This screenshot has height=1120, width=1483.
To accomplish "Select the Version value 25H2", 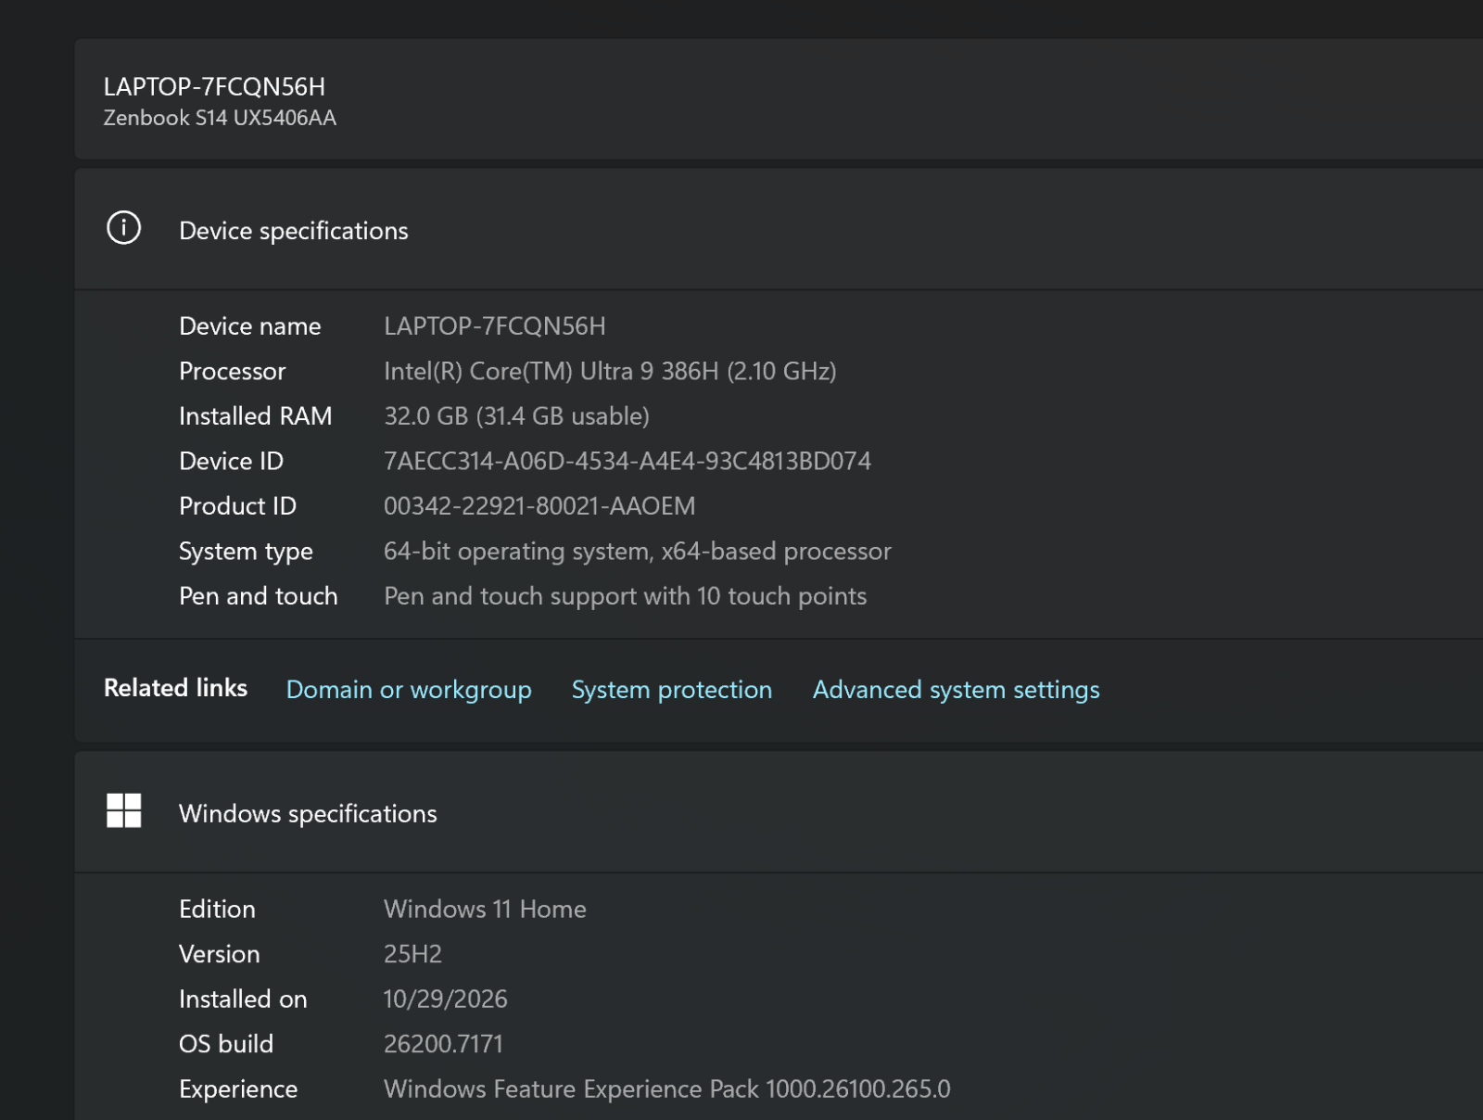I will pos(412,954).
